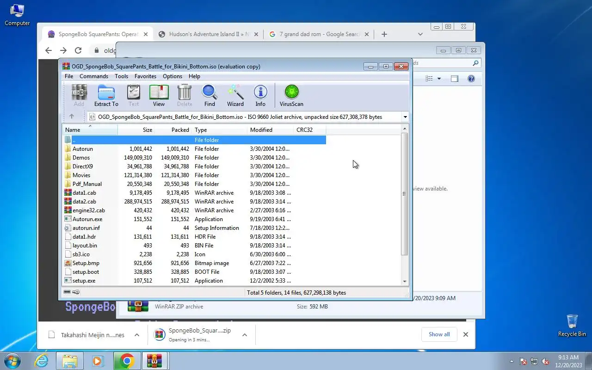Select the DirectX9 folder row

tap(194, 166)
